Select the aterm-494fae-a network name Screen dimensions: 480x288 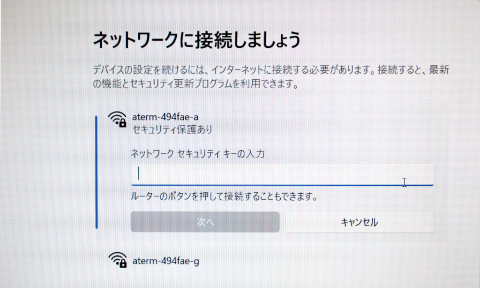point(165,117)
